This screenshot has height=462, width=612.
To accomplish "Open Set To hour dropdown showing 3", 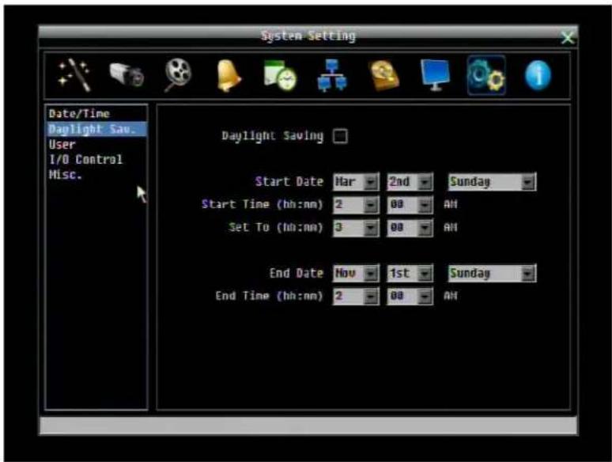I will tap(356, 228).
